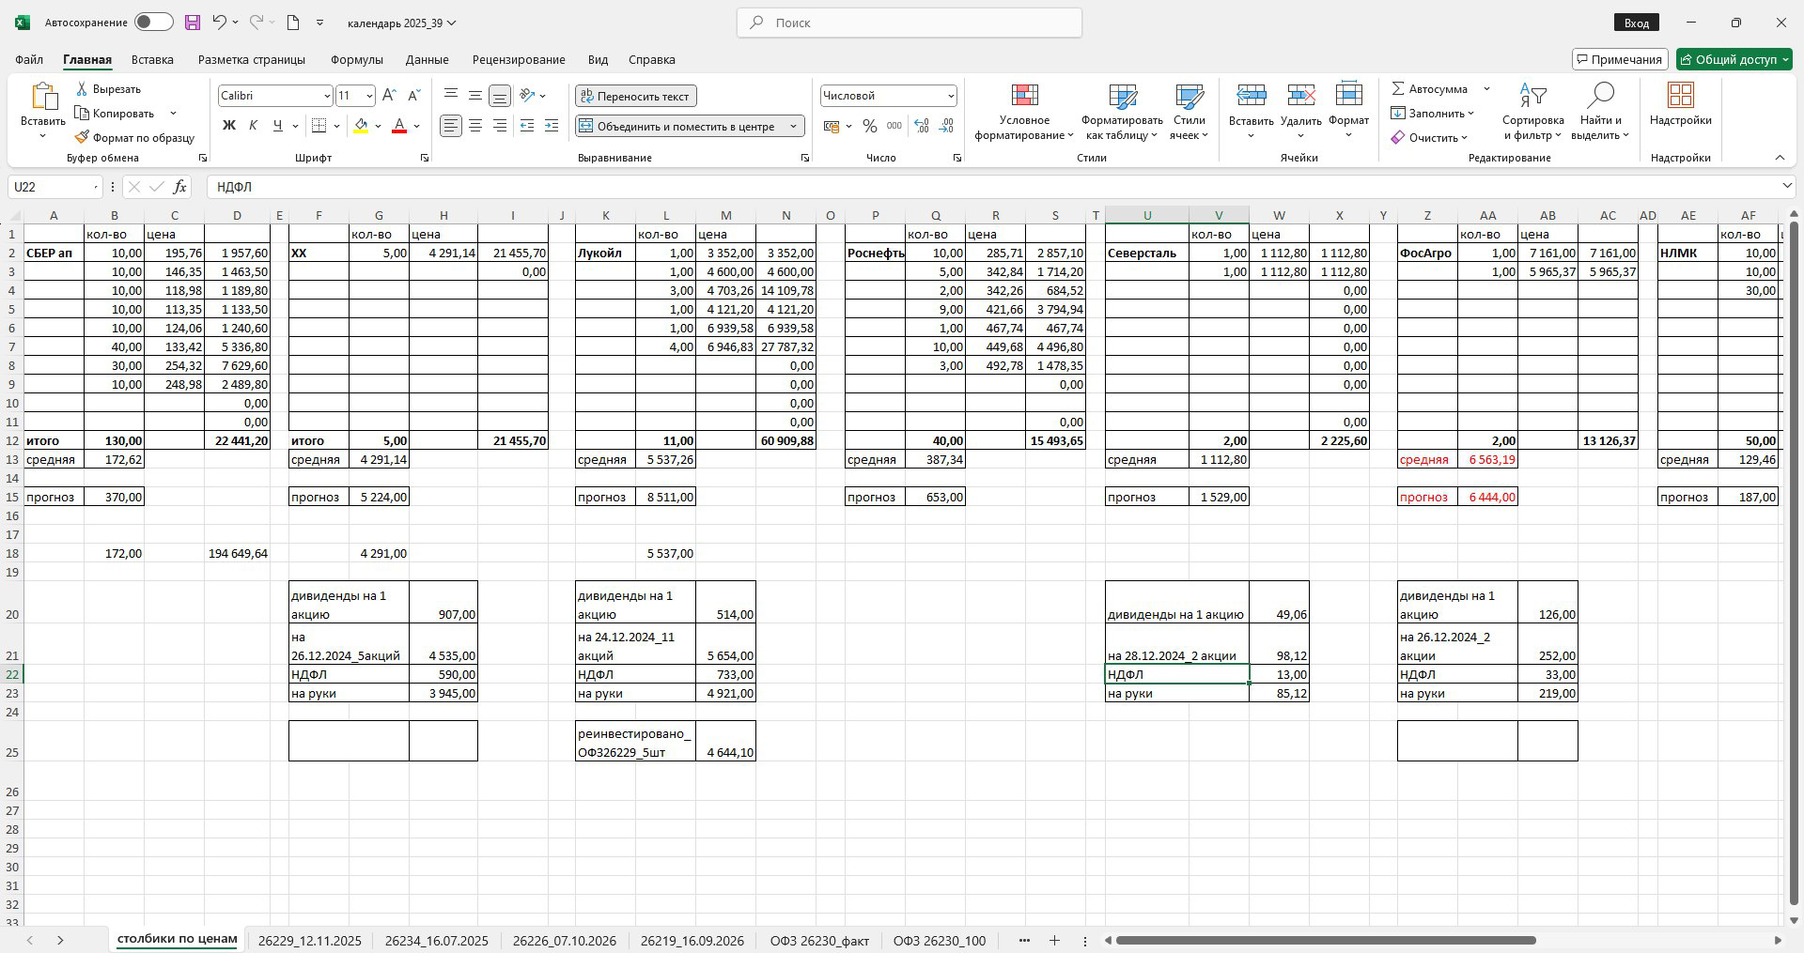Open the borders dropdown arrow
The width and height of the screenshot is (1804, 953).
[336, 126]
